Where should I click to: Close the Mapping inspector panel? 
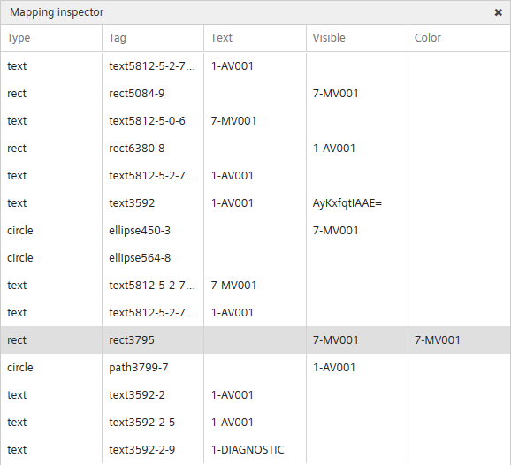(498, 12)
